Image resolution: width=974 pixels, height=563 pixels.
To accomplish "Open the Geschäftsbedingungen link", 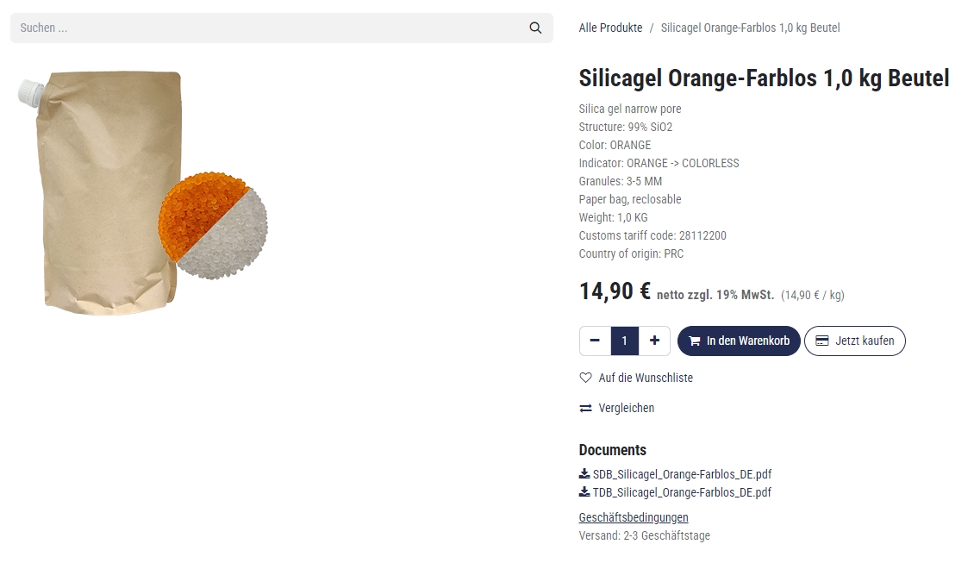I will pos(634,517).
